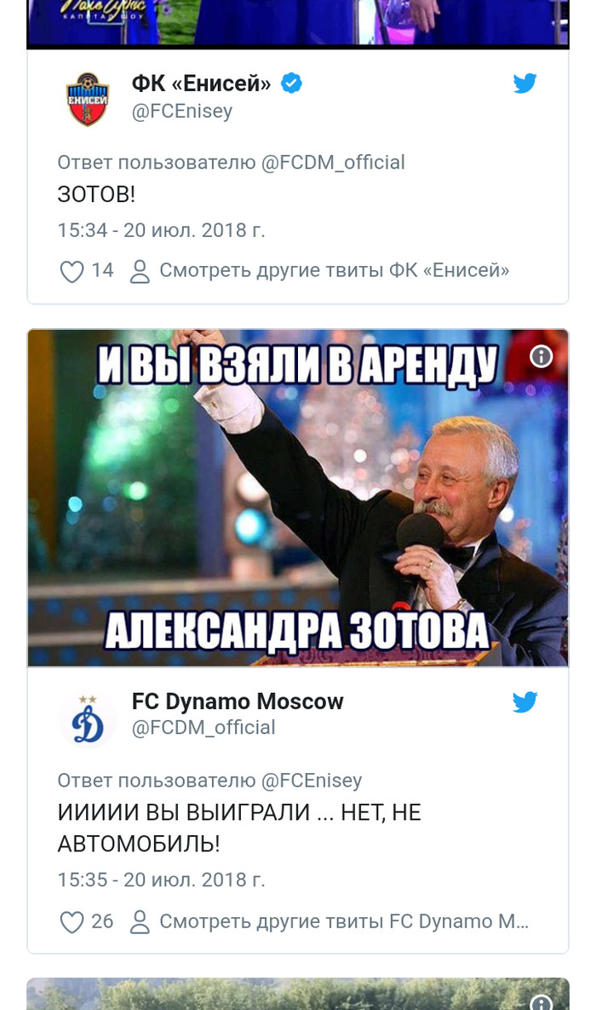Click the person icon beside Enisey's other tweets
This screenshot has height=1010, width=596.
140,271
